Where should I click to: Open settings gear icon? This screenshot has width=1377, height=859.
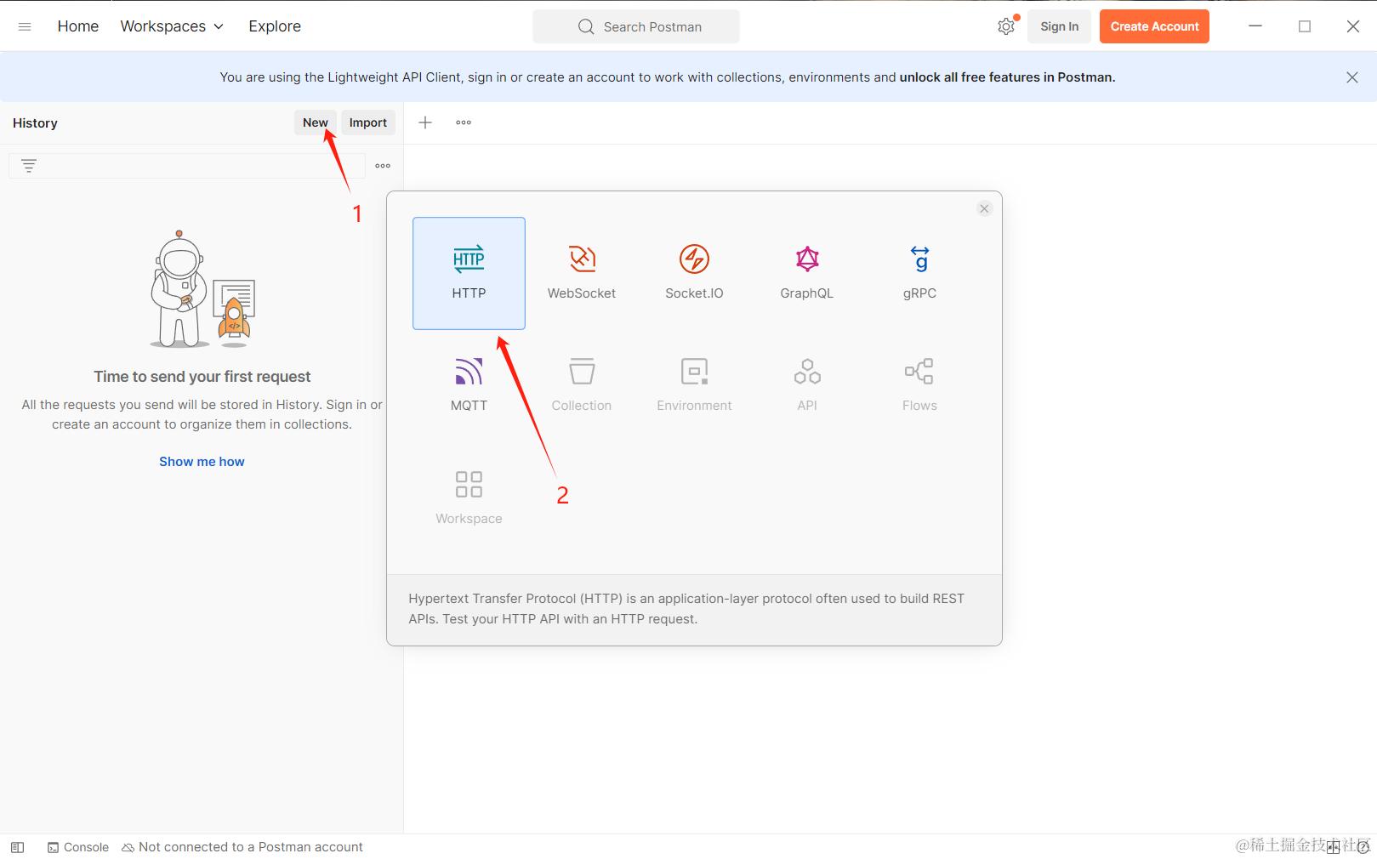(1006, 26)
